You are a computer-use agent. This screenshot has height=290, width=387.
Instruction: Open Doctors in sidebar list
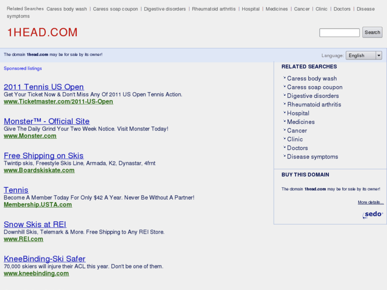tap(298, 148)
